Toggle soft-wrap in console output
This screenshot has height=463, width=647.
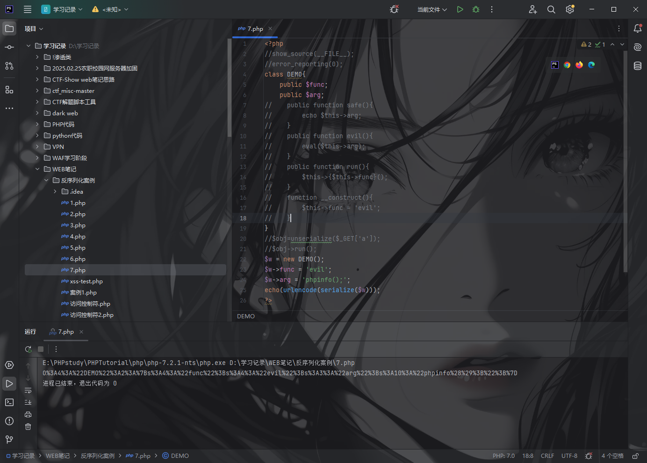coord(28,390)
